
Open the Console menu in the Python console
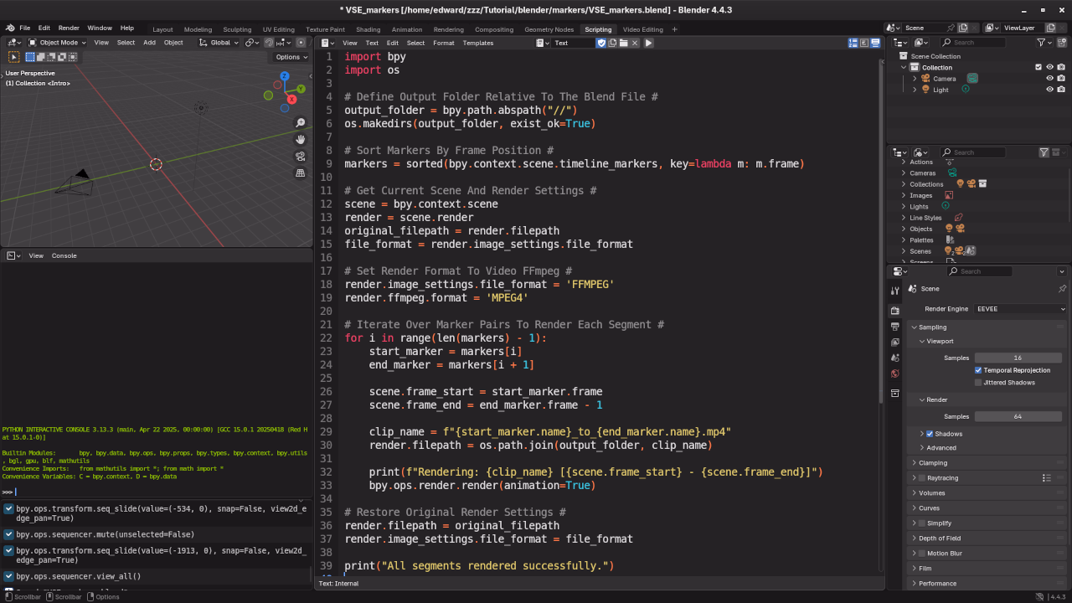(64, 255)
